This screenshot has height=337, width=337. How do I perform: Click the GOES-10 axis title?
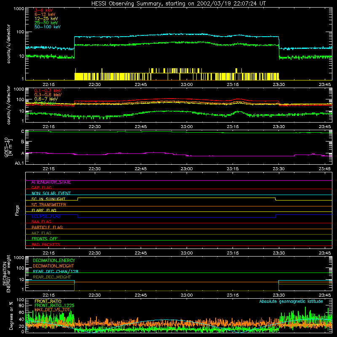(8, 147)
